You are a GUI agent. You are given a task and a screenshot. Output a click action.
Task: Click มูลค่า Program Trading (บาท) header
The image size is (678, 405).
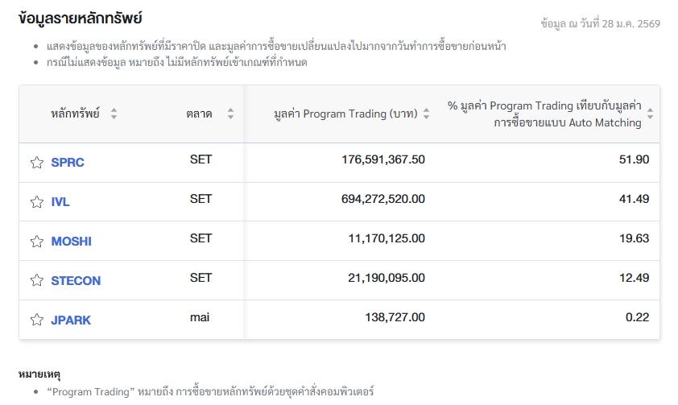click(x=345, y=114)
